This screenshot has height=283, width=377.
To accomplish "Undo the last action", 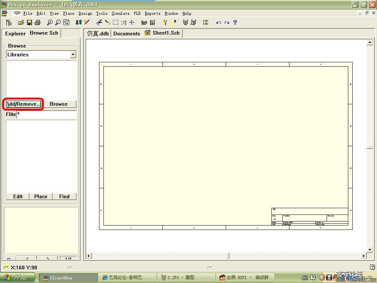I will pos(218,22).
